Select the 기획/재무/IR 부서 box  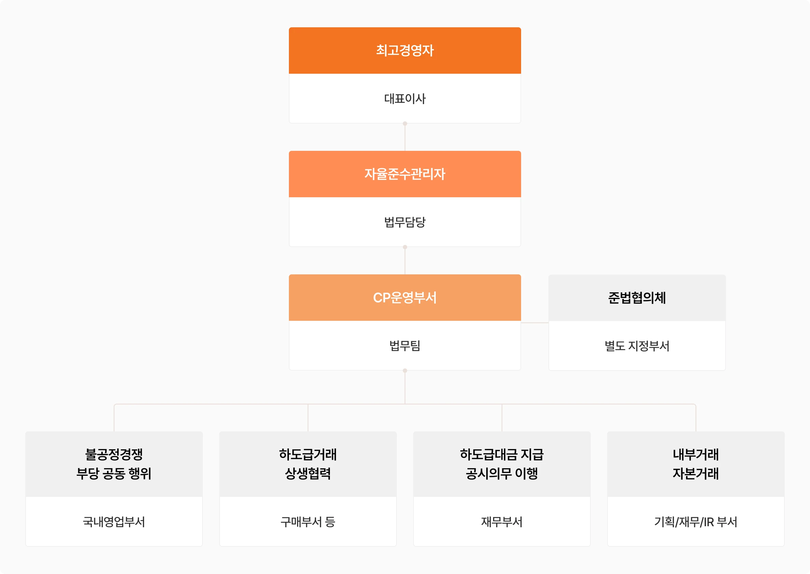(695, 521)
